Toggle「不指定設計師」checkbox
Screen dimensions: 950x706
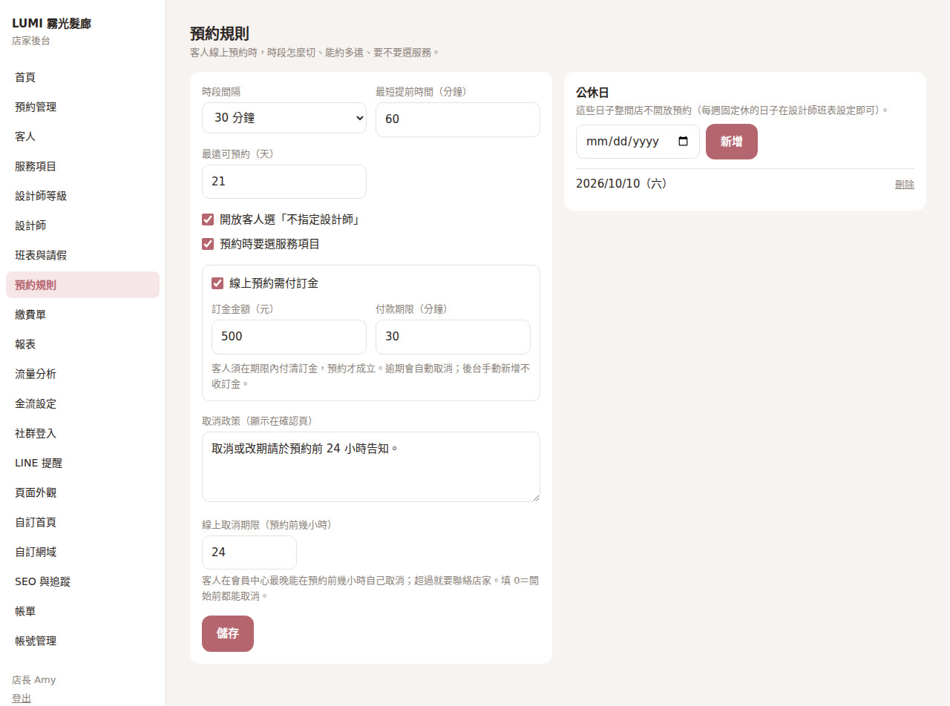pos(208,220)
